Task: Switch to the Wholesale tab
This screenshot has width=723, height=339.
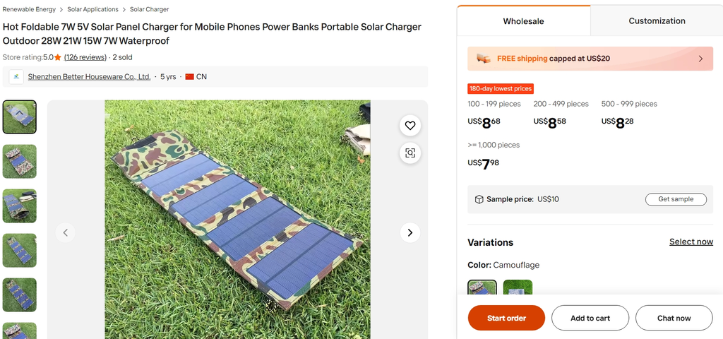Action: click(x=523, y=21)
